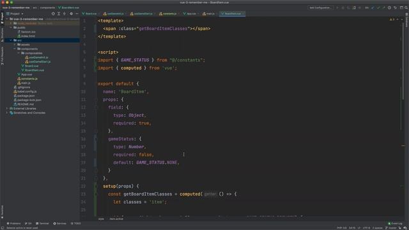The width and height of the screenshot is (409, 230).
Task: Open the Project panel settings gear
Action: point(71,13)
